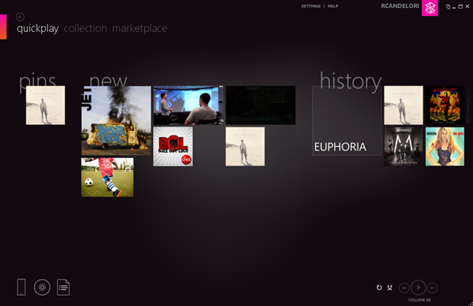Open beige album in history
473x306 pixels.
403,105
